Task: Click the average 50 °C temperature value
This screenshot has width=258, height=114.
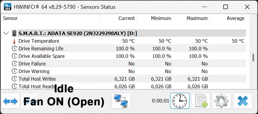Action: 238,41
